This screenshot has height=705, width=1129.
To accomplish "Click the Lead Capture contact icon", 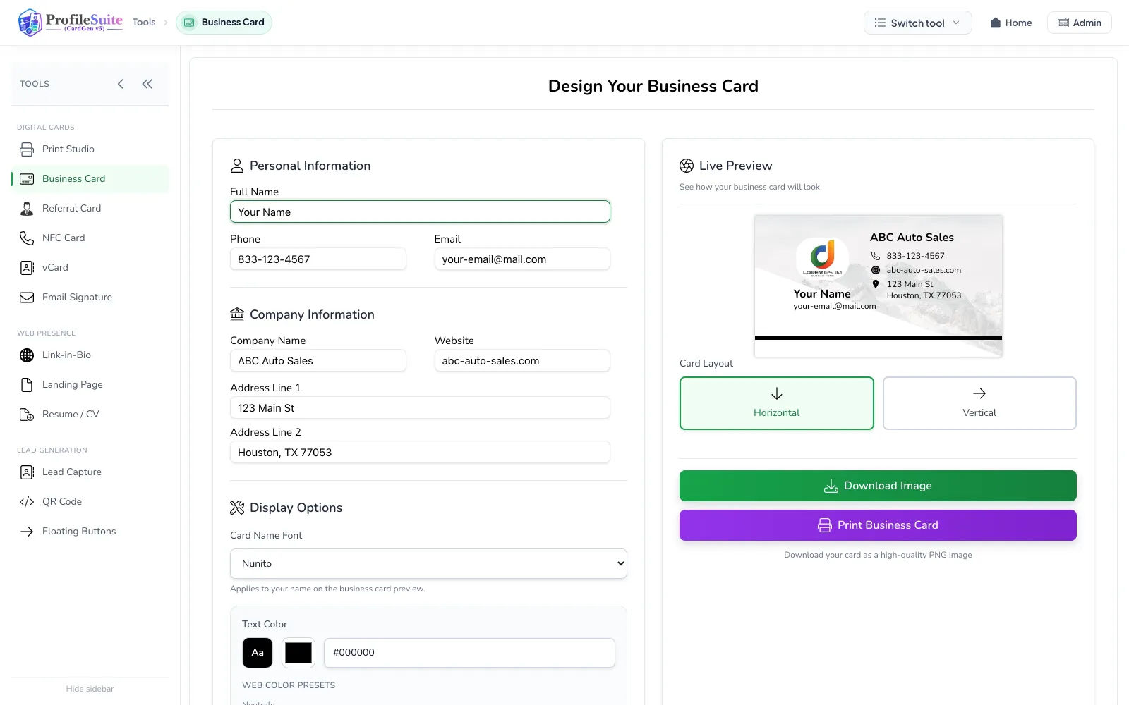I will (x=27, y=472).
